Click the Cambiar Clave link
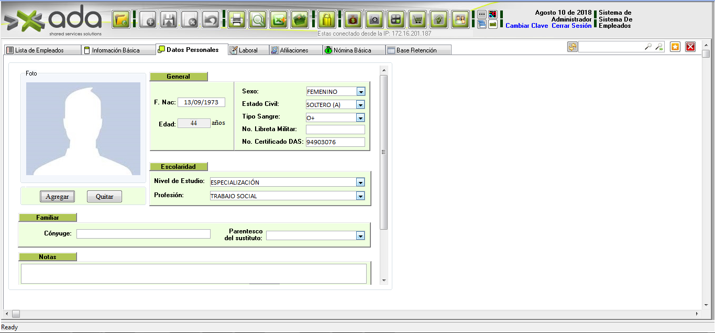715x333 pixels. pyautogui.click(x=526, y=26)
